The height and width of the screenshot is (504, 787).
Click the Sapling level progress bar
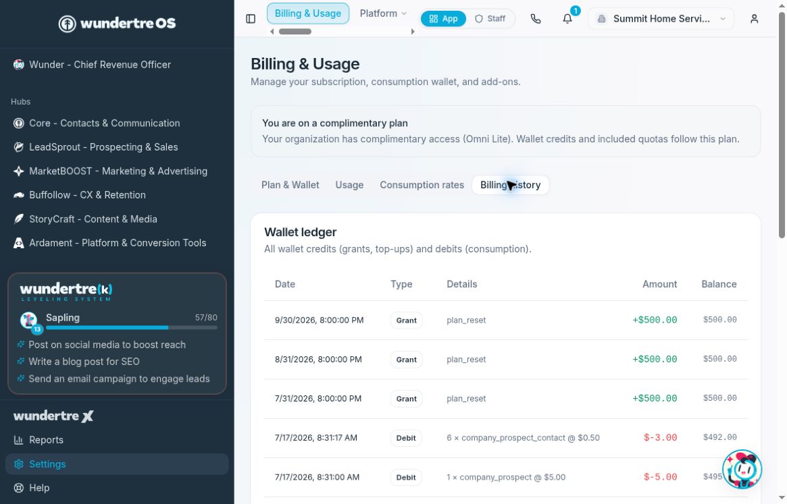132,328
